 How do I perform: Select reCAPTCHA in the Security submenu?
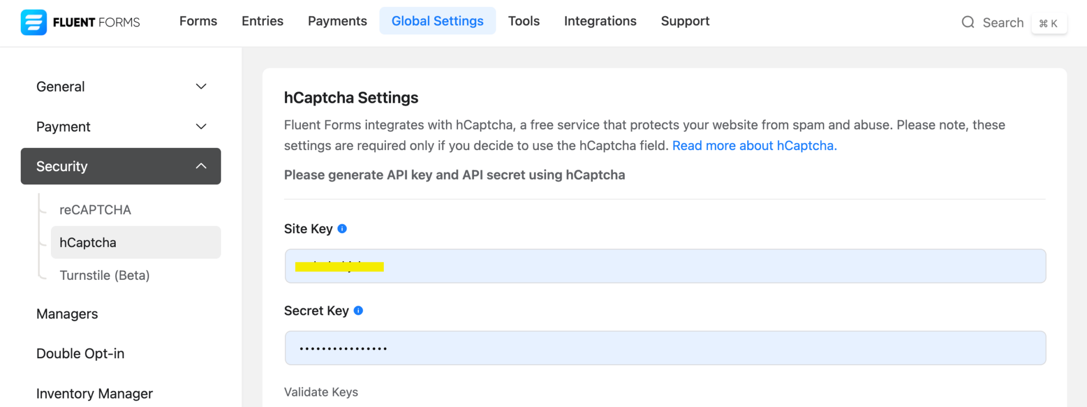tap(95, 210)
